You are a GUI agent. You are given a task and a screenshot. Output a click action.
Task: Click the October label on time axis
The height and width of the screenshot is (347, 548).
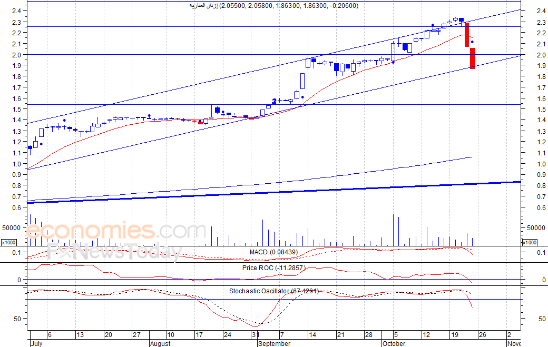click(394, 343)
